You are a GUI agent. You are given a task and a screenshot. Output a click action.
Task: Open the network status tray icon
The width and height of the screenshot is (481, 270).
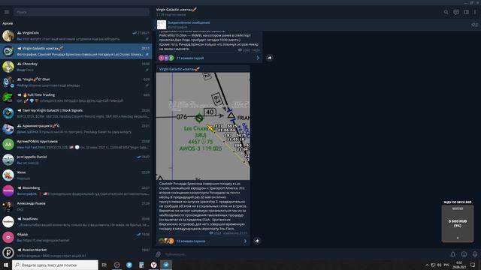(433, 265)
